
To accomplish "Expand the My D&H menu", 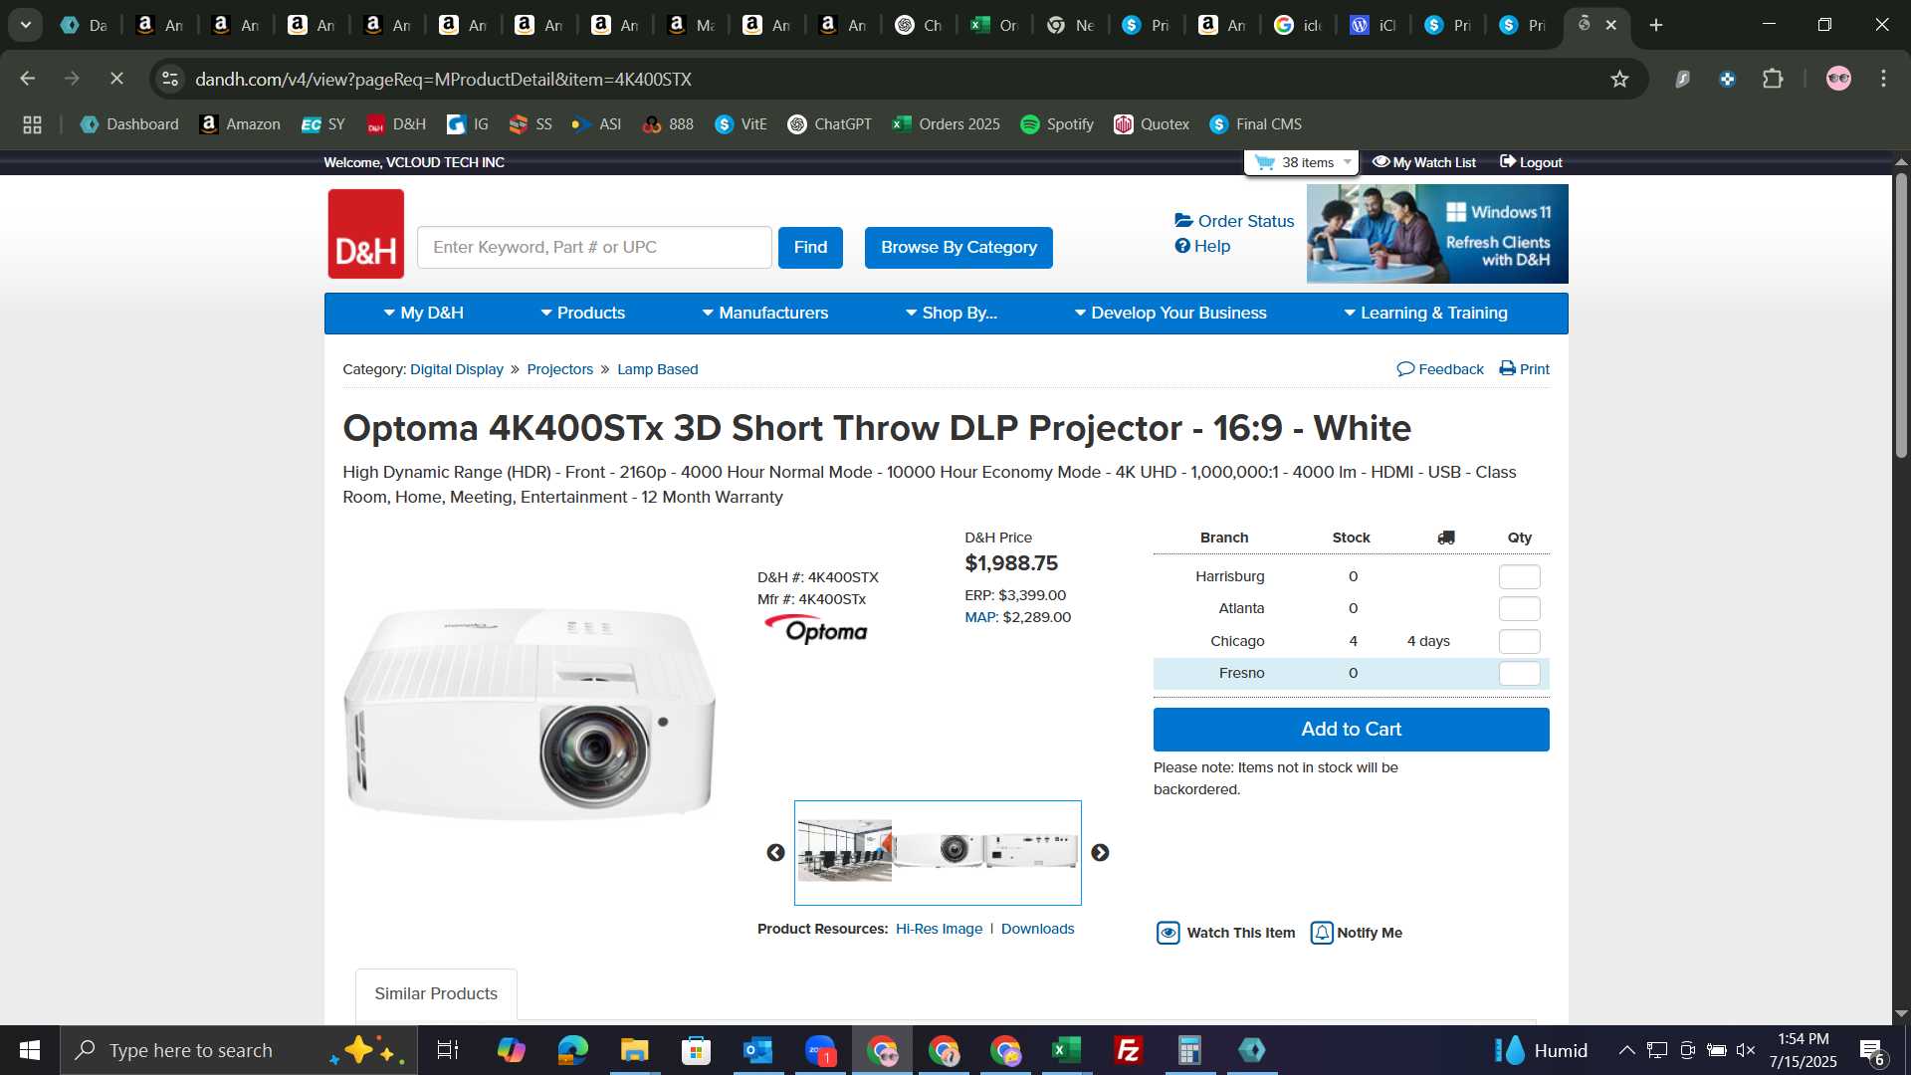I will pyautogui.click(x=423, y=313).
